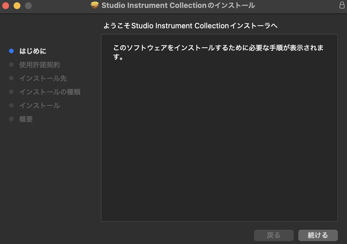Click the window title Studio Instrument Collectionのインストール

(178, 5)
